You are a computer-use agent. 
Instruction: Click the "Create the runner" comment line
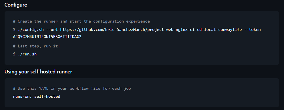(x=81, y=21)
